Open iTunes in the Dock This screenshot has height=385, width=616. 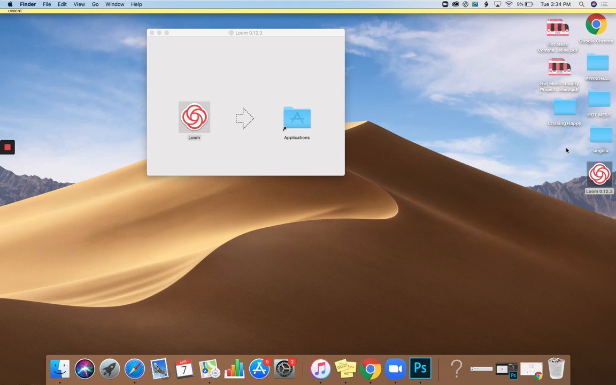[321, 369]
